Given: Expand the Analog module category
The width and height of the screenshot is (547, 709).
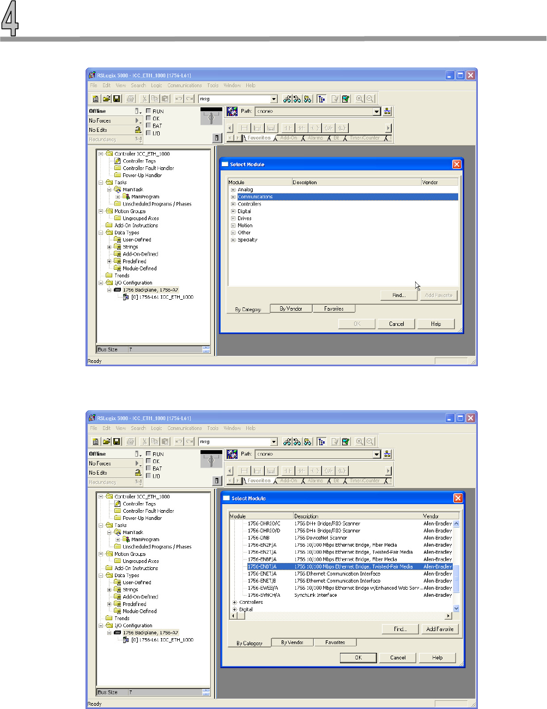Looking at the screenshot, I should coord(233,190).
